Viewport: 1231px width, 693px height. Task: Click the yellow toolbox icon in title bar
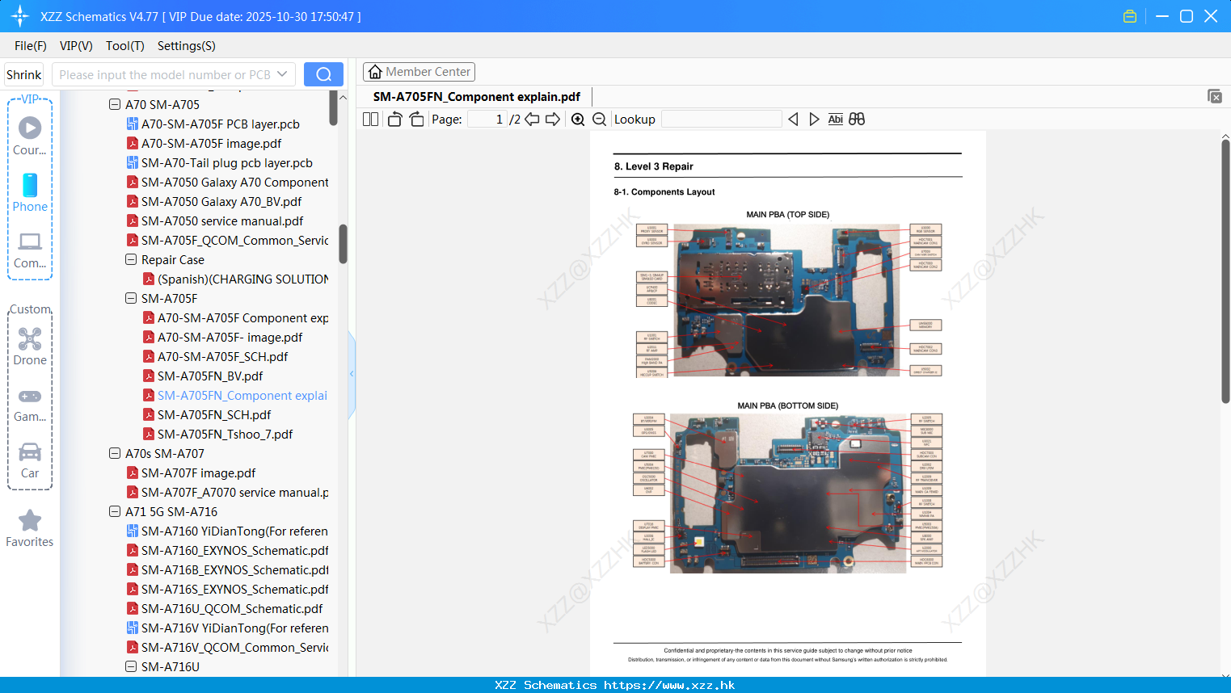(1130, 16)
